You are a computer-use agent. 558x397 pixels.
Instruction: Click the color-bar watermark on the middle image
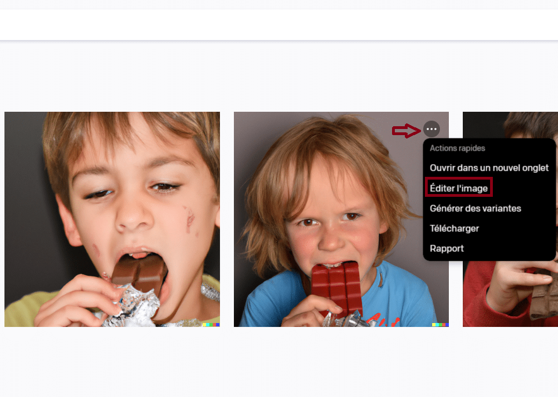click(x=440, y=325)
